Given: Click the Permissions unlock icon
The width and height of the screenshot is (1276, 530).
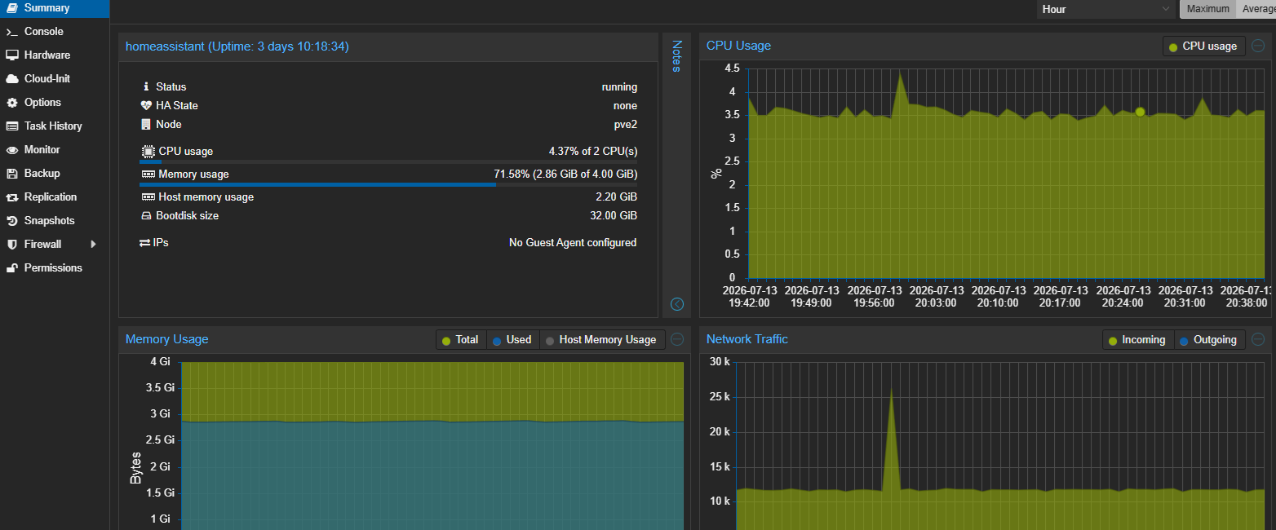Looking at the screenshot, I should click(x=11, y=268).
